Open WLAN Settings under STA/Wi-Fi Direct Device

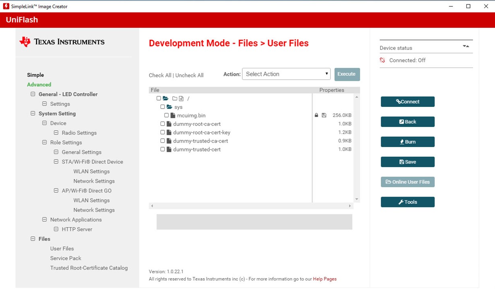pos(91,171)
